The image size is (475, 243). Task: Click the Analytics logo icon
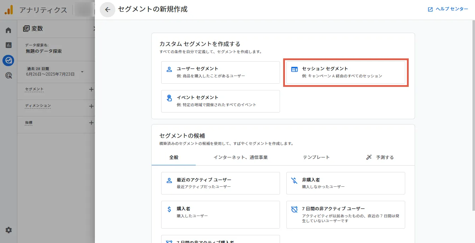click(x=9, y=10)
